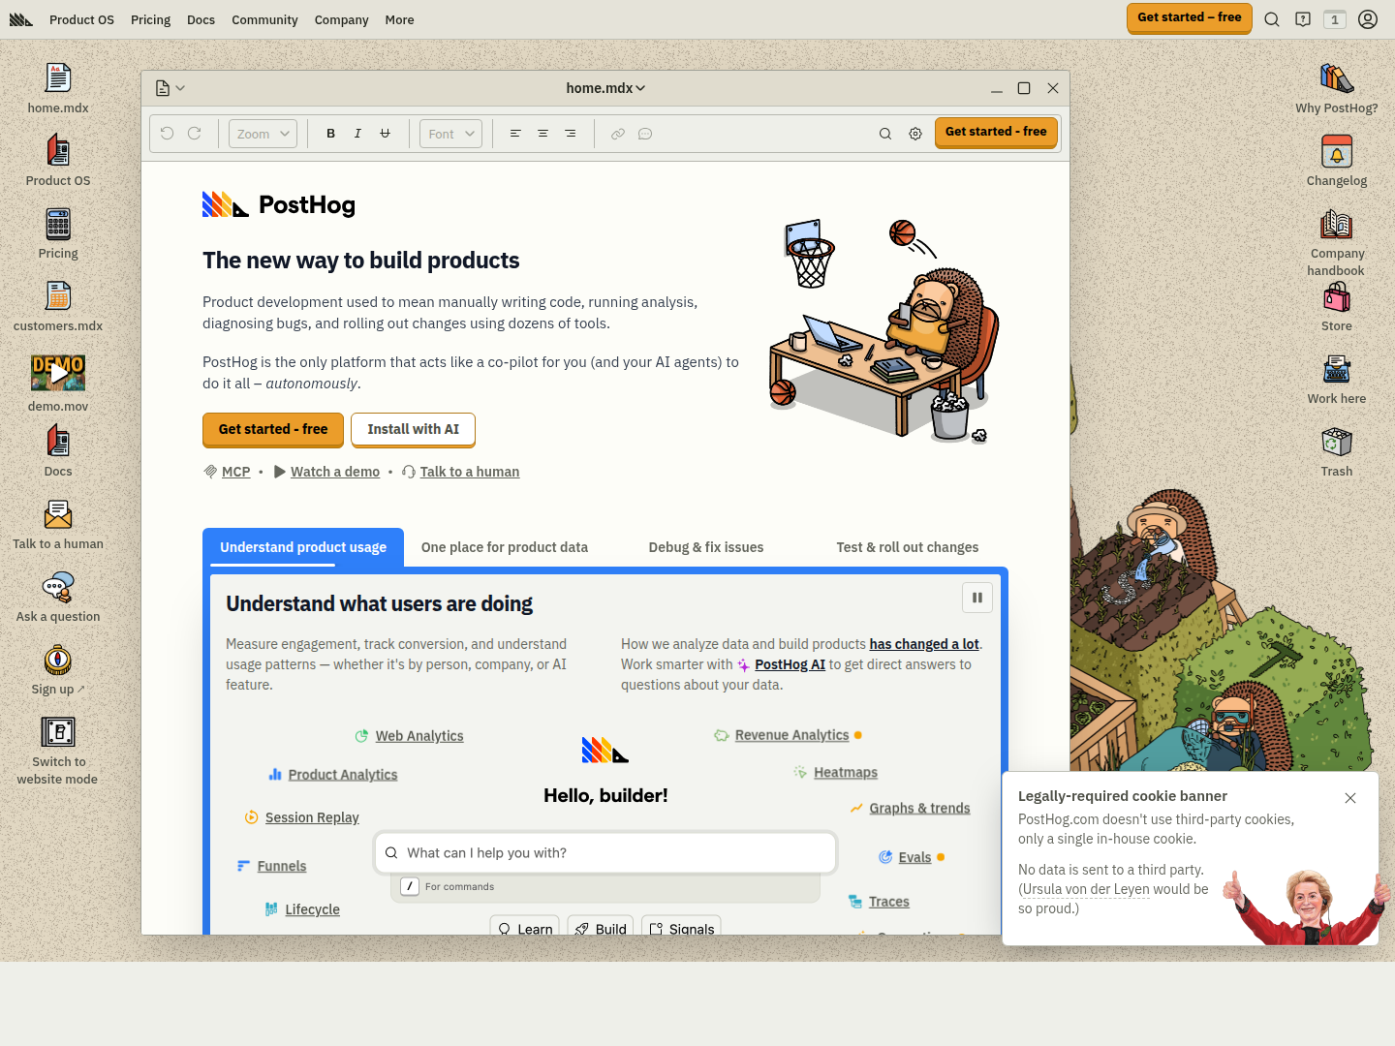Open the user account icon
Viewport: 1395px width, 1046px height.
click(x=1368, y=19)
